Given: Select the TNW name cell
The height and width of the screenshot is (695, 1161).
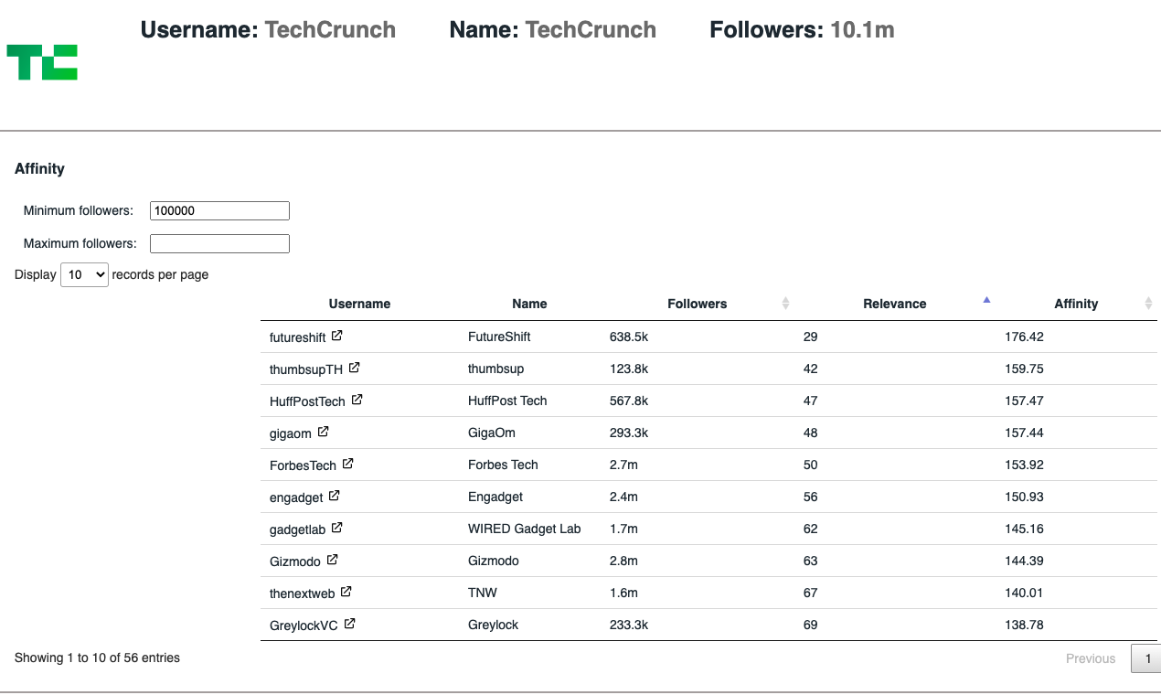Looking at the screenshot, I should coord(483,593).
